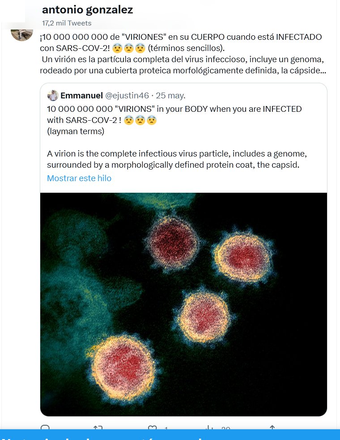This screenshot has height=440, width=340.
Task: Click the like count beside the heart
Action: 166,429
